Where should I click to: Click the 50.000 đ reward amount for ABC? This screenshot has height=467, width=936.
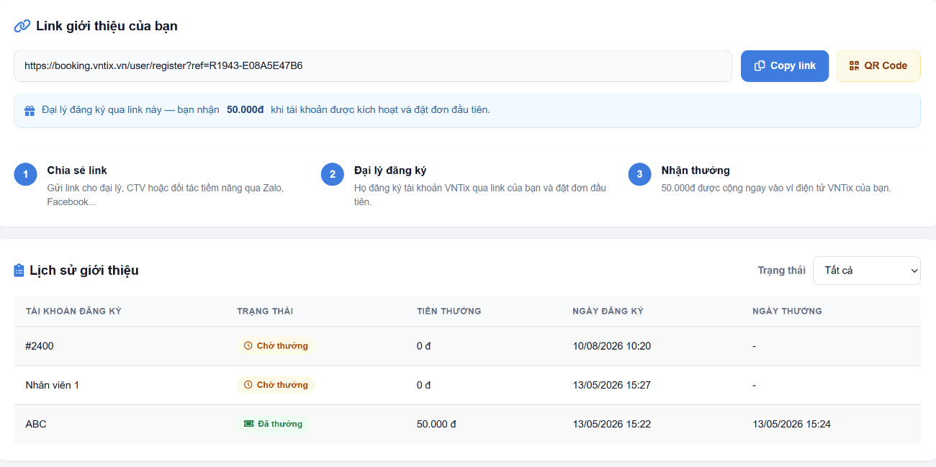pos(436,424)
